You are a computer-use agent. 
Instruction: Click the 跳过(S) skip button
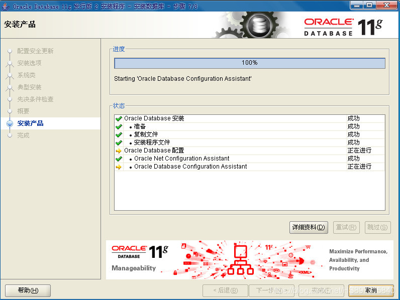tap(377, 227)
